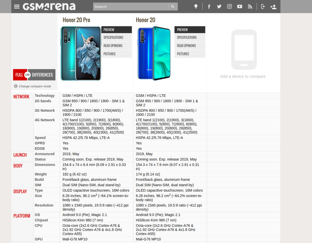Open the tip us lightbulb icon
The height and width of the screenshot is (243, 312).
click(196, 6)
